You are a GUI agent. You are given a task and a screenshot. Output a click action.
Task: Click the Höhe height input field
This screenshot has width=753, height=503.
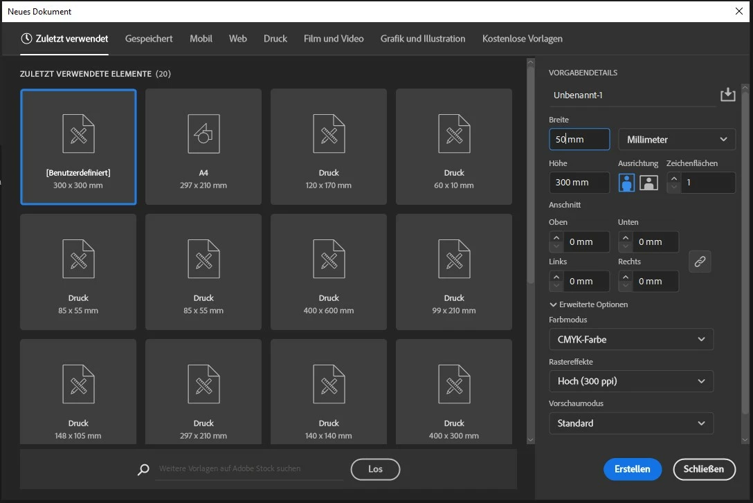[x=579, y=183]
